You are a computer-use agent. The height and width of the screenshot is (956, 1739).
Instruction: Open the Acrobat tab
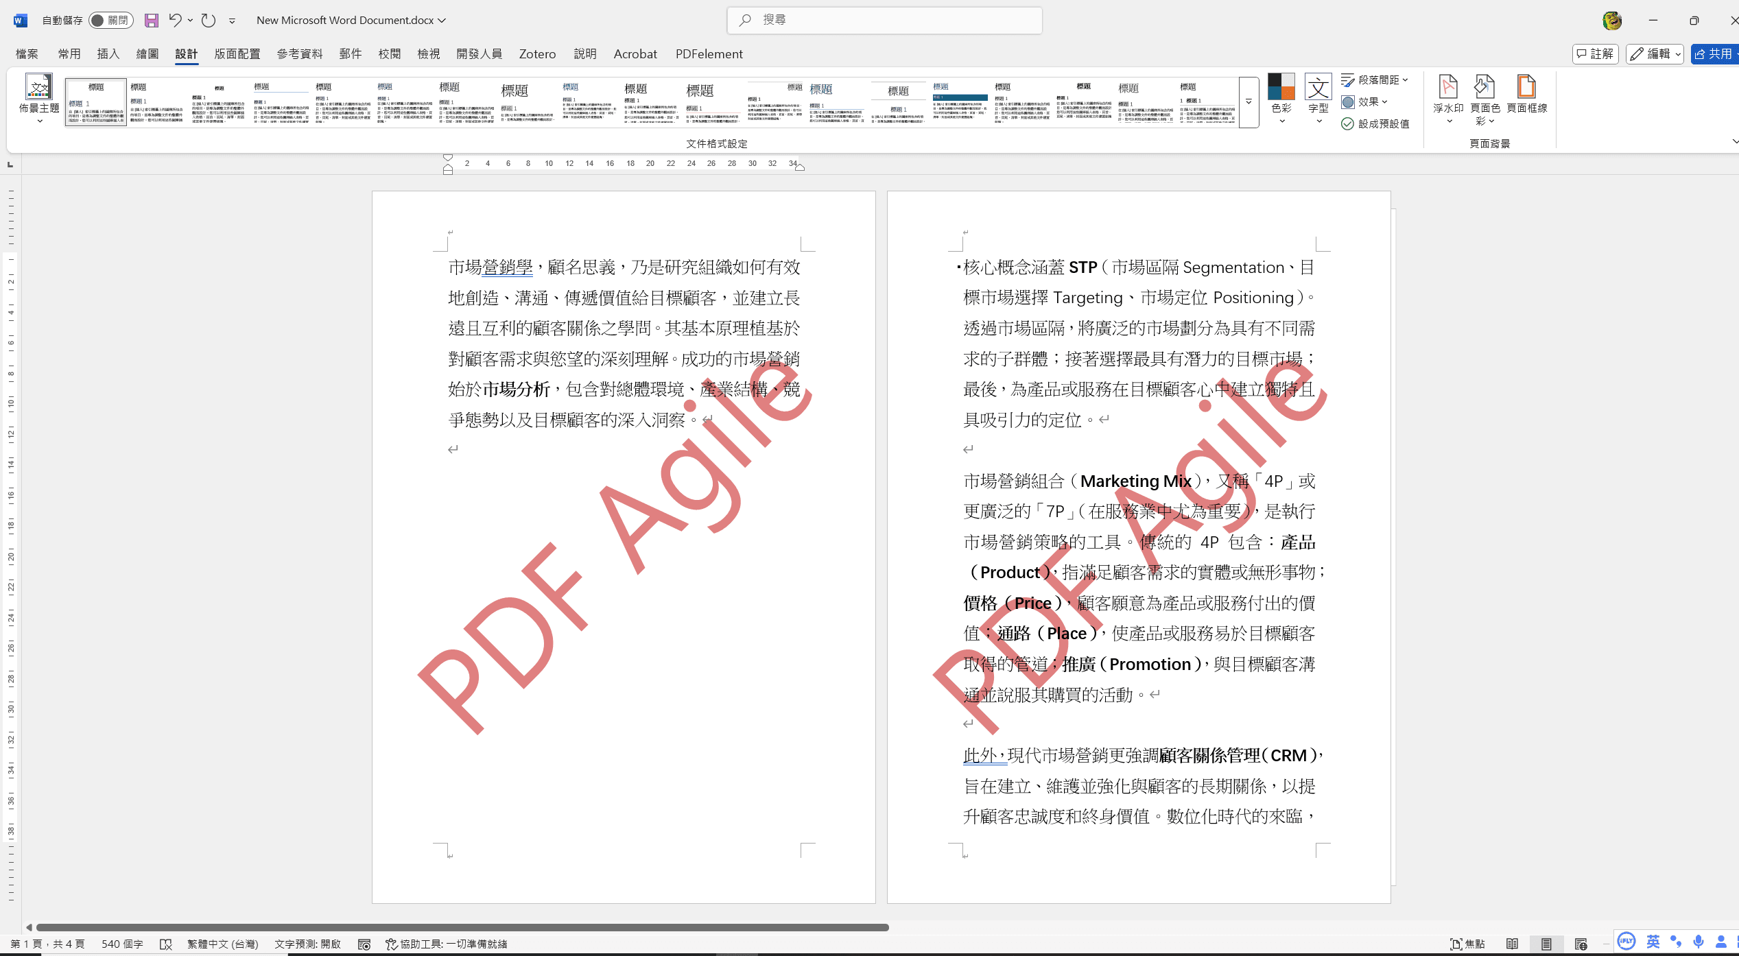point(635,53)
